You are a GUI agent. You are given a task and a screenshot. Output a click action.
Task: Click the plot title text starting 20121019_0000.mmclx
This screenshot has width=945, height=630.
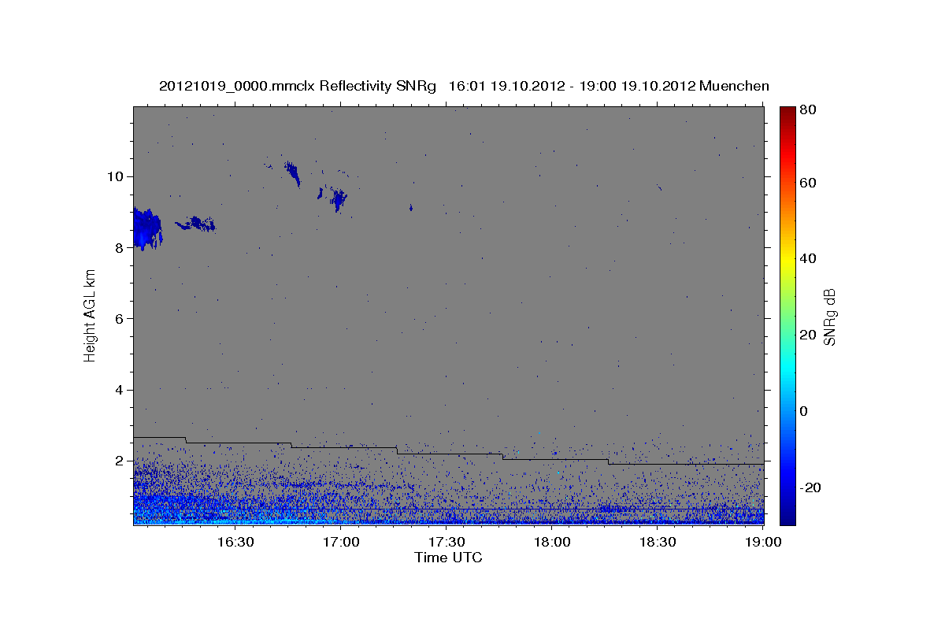(464, 86)
